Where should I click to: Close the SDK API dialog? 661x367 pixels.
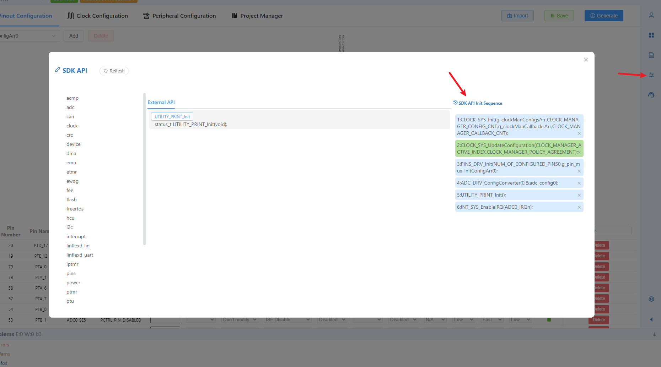[586, 60]
